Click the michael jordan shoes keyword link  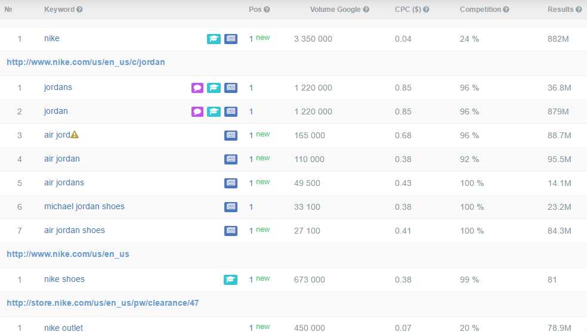point(84,207)
